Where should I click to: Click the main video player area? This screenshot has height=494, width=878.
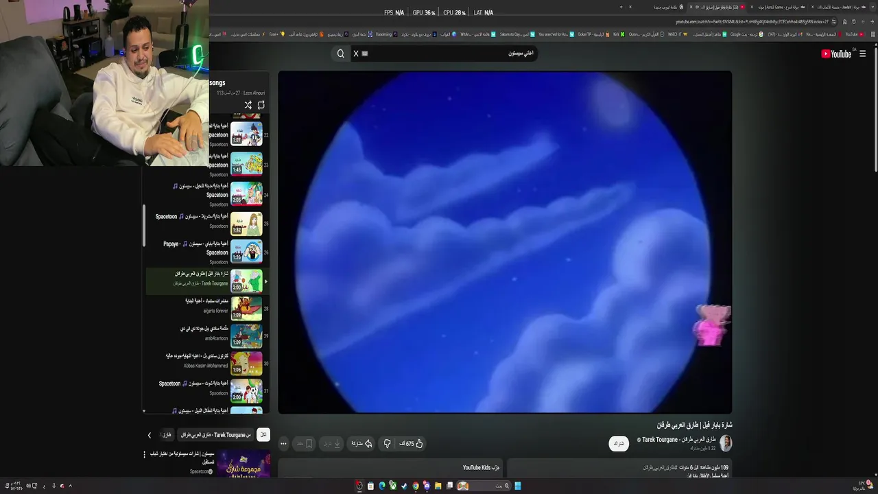click(x=505, y=242)
